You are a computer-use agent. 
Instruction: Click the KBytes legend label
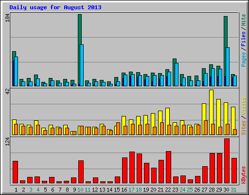click(x=243, y=175)
